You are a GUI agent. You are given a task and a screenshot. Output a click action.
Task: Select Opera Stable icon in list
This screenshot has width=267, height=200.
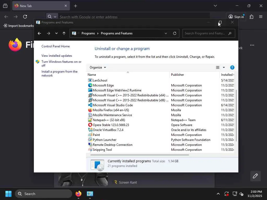[90, 125]
